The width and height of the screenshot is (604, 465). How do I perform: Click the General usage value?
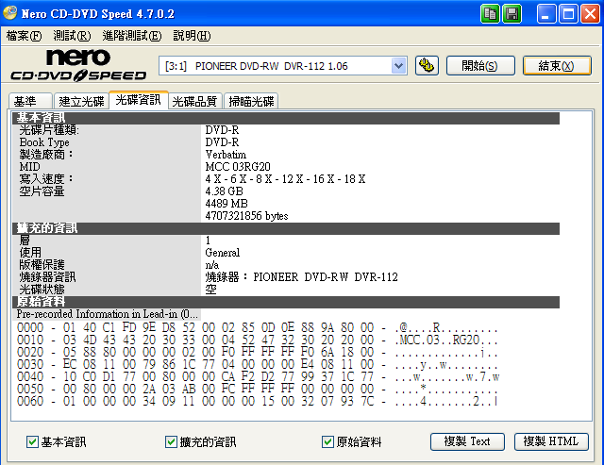223,253
